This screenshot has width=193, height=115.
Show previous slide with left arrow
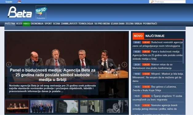click(x=9, y=65)
